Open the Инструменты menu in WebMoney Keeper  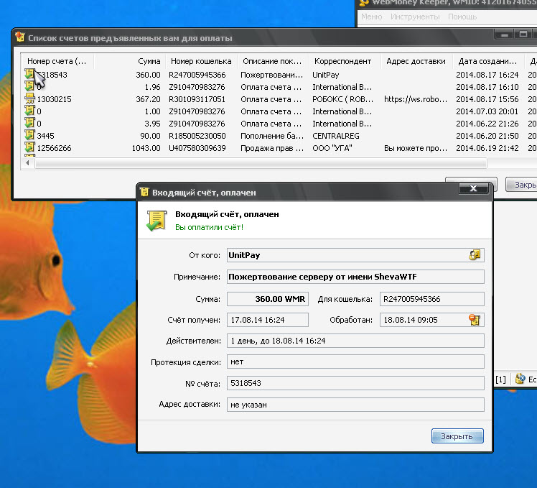[x=415, y=17]
